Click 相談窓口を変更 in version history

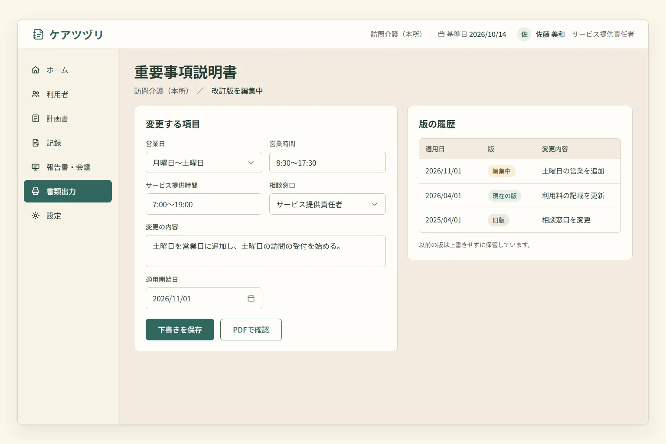point(566,220)
